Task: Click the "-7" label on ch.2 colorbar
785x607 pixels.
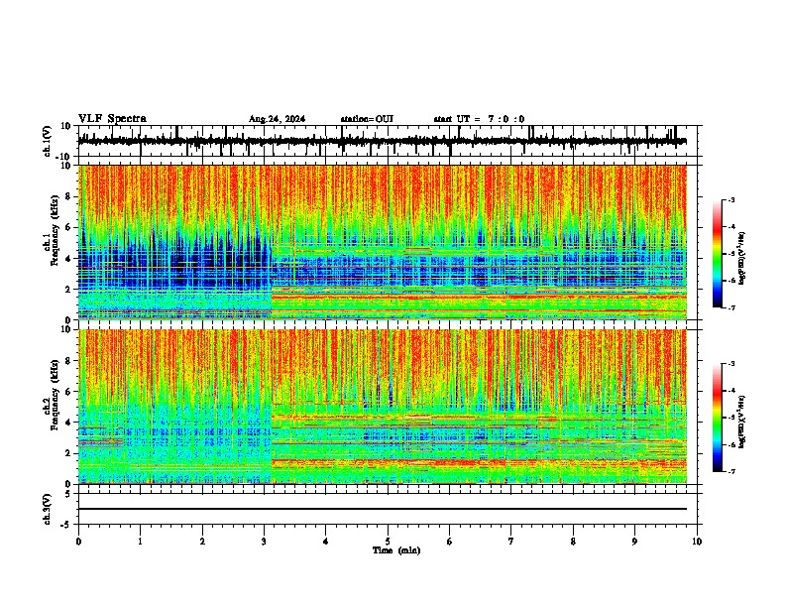Action: click(x=730, y=471)
